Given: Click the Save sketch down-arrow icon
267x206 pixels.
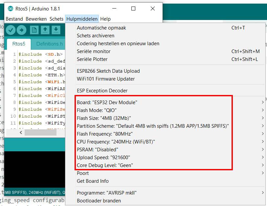Looking at the screenshot, I should click(x=56, y=30).
